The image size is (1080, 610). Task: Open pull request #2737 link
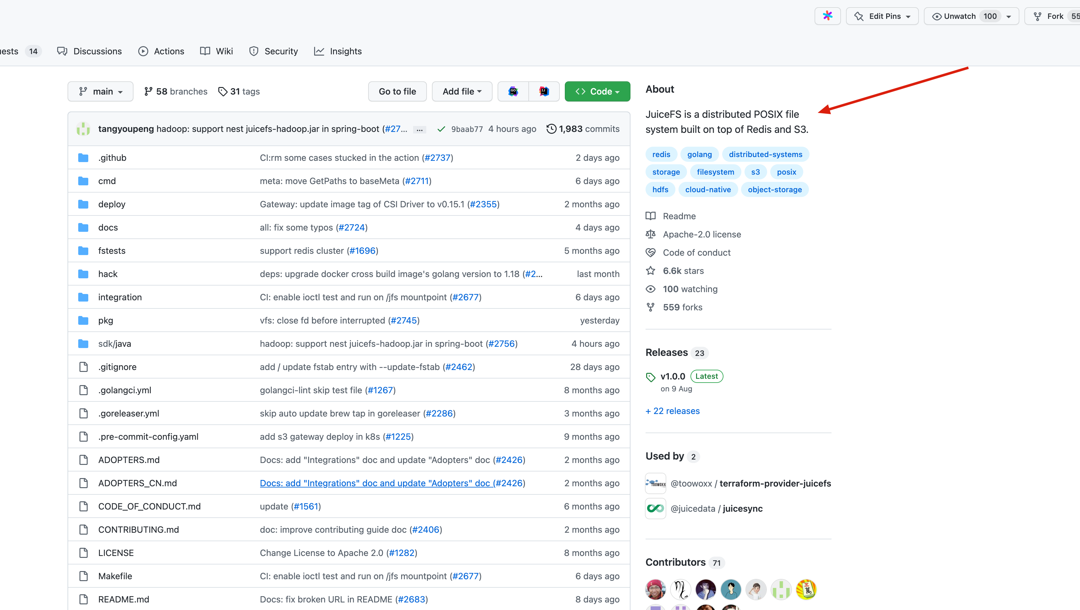(x=437, y=158)
